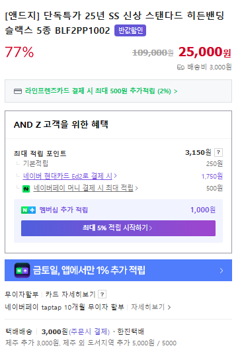Open 네이버페이 머니 결제 시 최대 적립 link
This screenshot has height=350, width=242.
click(83, 188)
